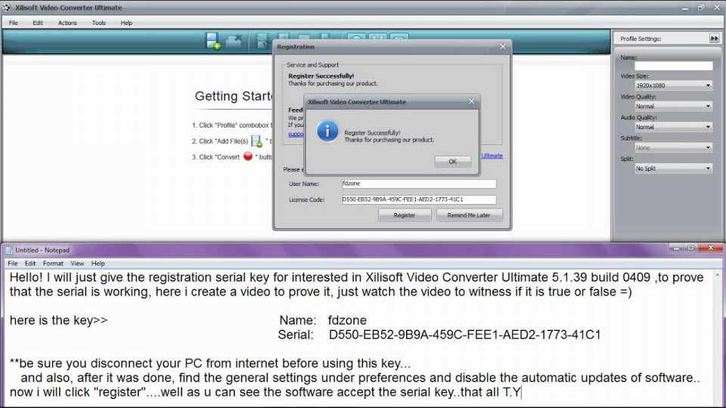The image size is (726, 408).
Task: Open the Tools menu in Xilisoft
Action: point(98,23)
